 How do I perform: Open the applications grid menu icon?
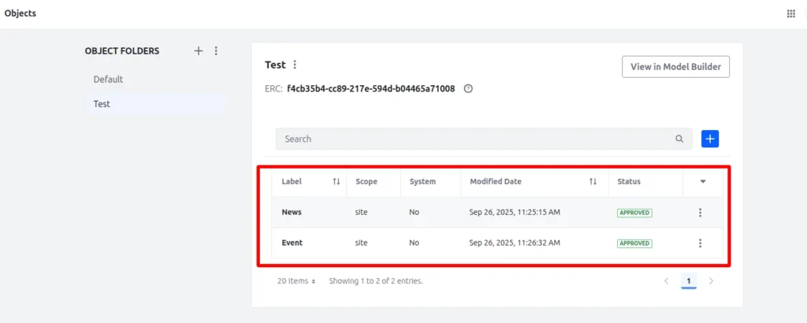coord(790,13)
